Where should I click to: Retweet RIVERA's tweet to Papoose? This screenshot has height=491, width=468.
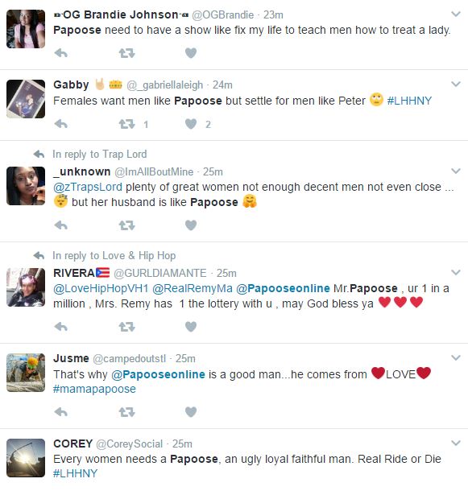tap(126, 327)
